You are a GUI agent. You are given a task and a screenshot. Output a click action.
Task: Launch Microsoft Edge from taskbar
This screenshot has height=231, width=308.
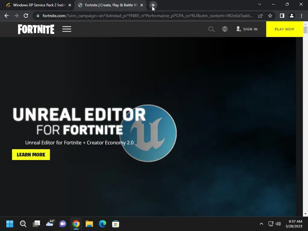(x=102, y=224)
